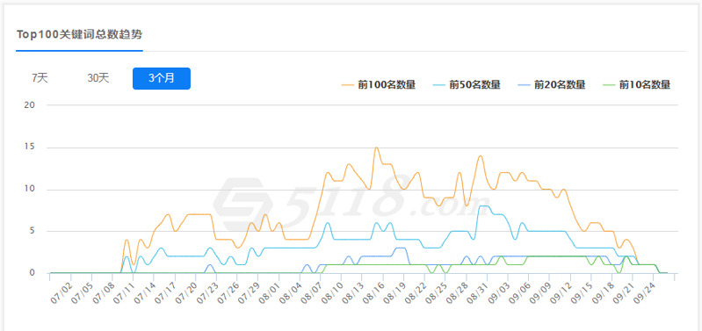Click the 07/23 date label on x-axis
Image resolution: width=702 pixels, height=331 pixels.
206,292
